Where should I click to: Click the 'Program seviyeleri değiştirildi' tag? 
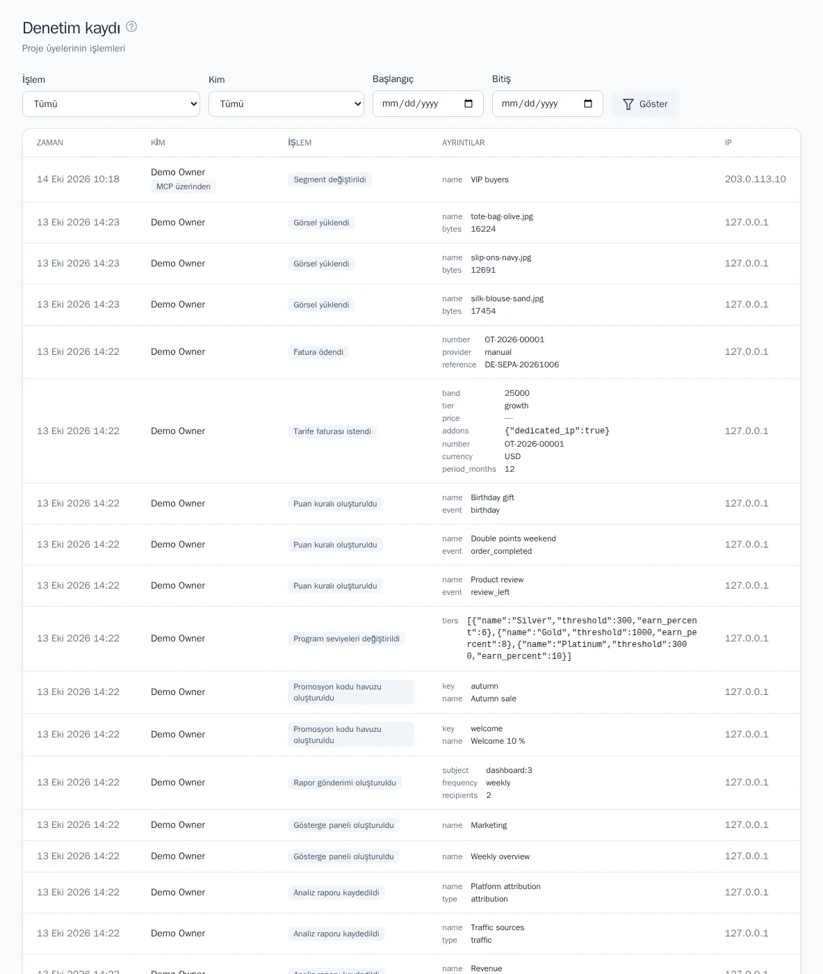point(346,639)
